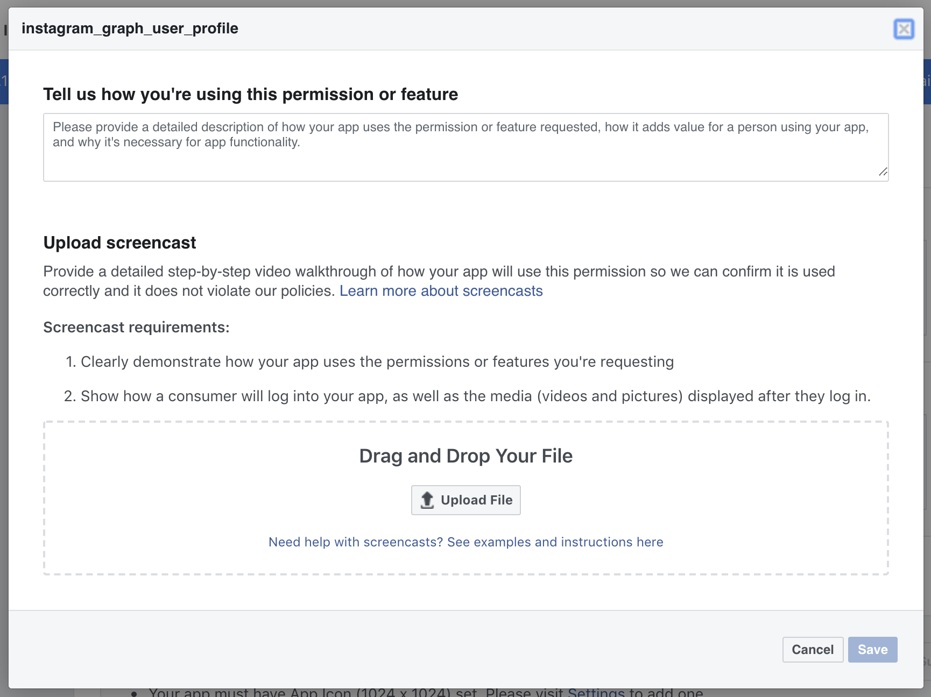Screen dimensions: 931x697
Task: Click the 'Upload screencast' section heading
Action: (x=119, y=243)
